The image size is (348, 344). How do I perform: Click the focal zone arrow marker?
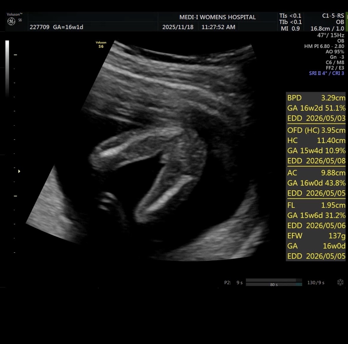(x=19, y=171)
